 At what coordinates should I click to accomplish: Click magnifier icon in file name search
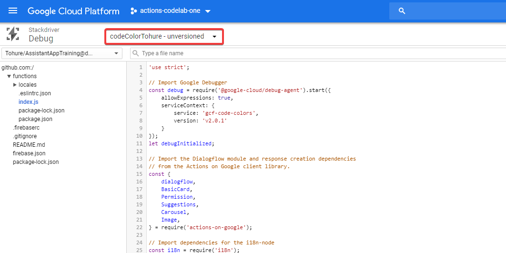coord(136,53)
